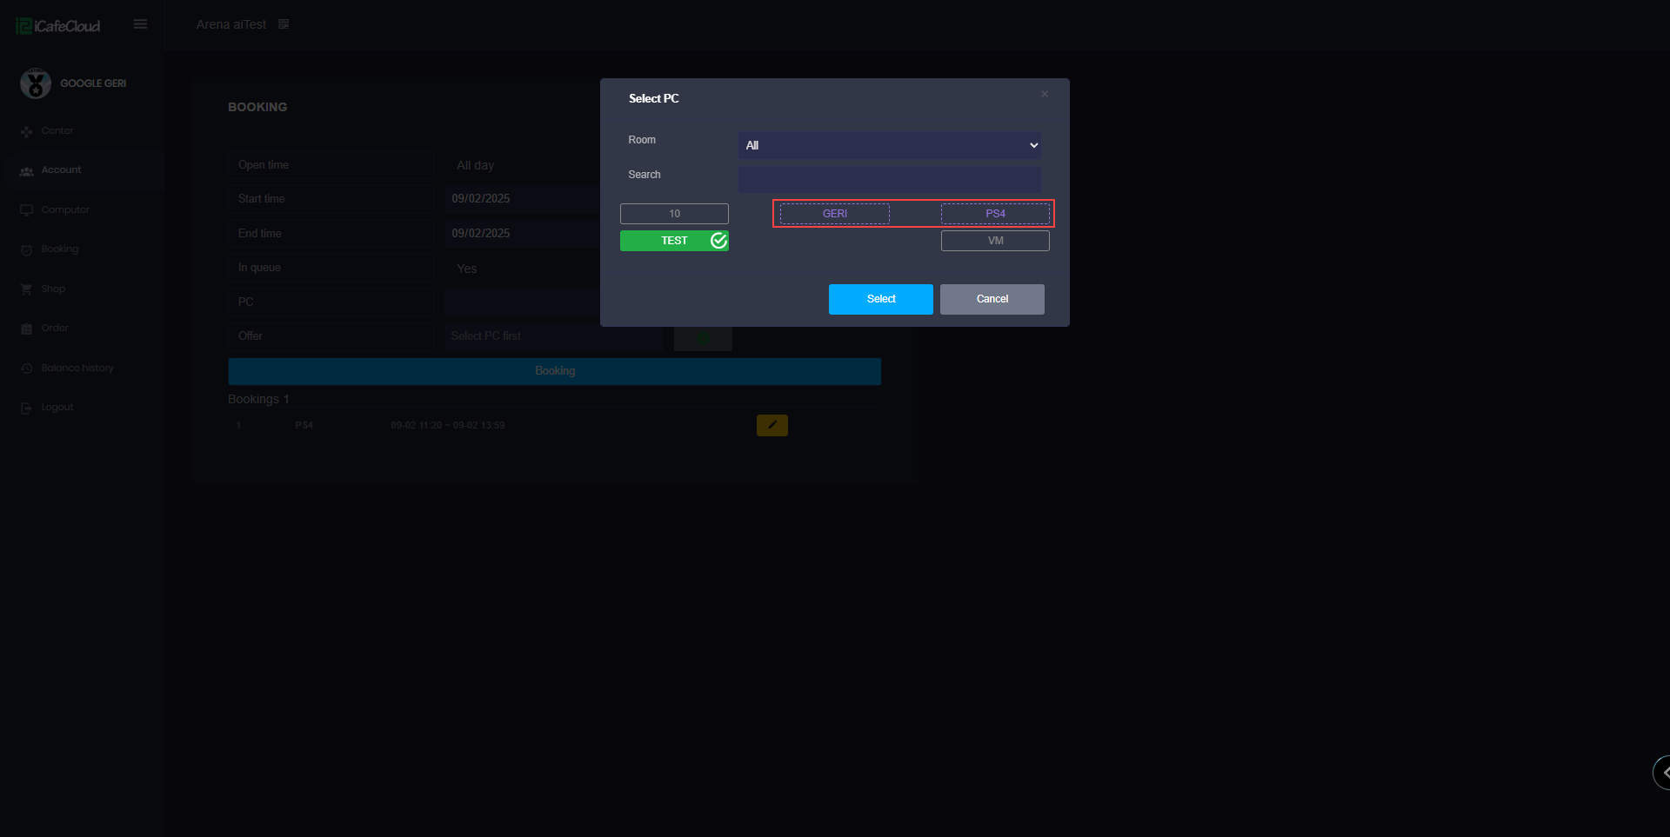
Task: Click the 'BOOKING' page heading
Action: click(257, 107)
